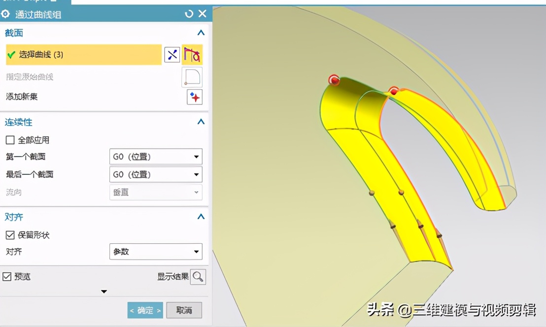Screen dimensions: 546x327
Task: Click the crossed-arrows deselect icon beside curve rule
Action: [172, 54]
